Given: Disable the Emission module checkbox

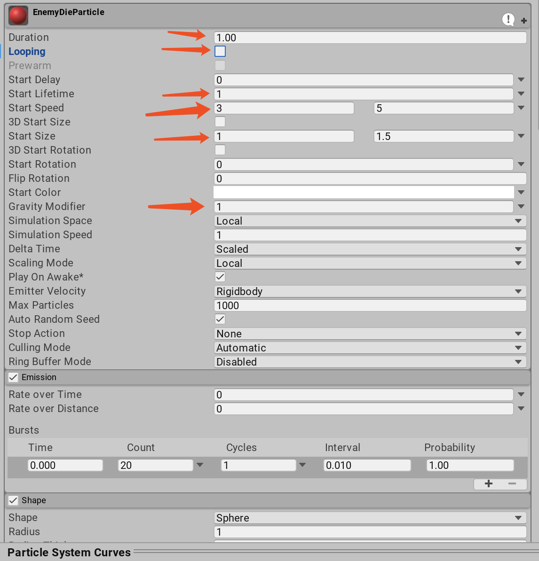Looking at the screenshot, I should coord(13,377).
